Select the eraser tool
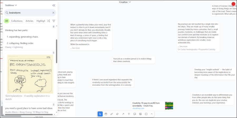The image size is (237, 118). click(x=117, y=114)
